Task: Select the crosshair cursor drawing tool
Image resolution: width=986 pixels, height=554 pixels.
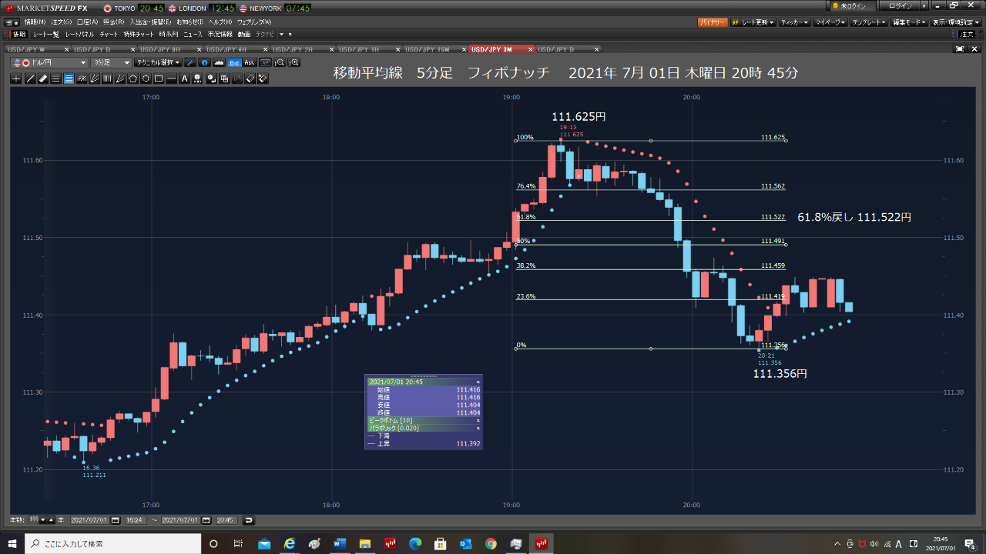Action: click(17, 78)
